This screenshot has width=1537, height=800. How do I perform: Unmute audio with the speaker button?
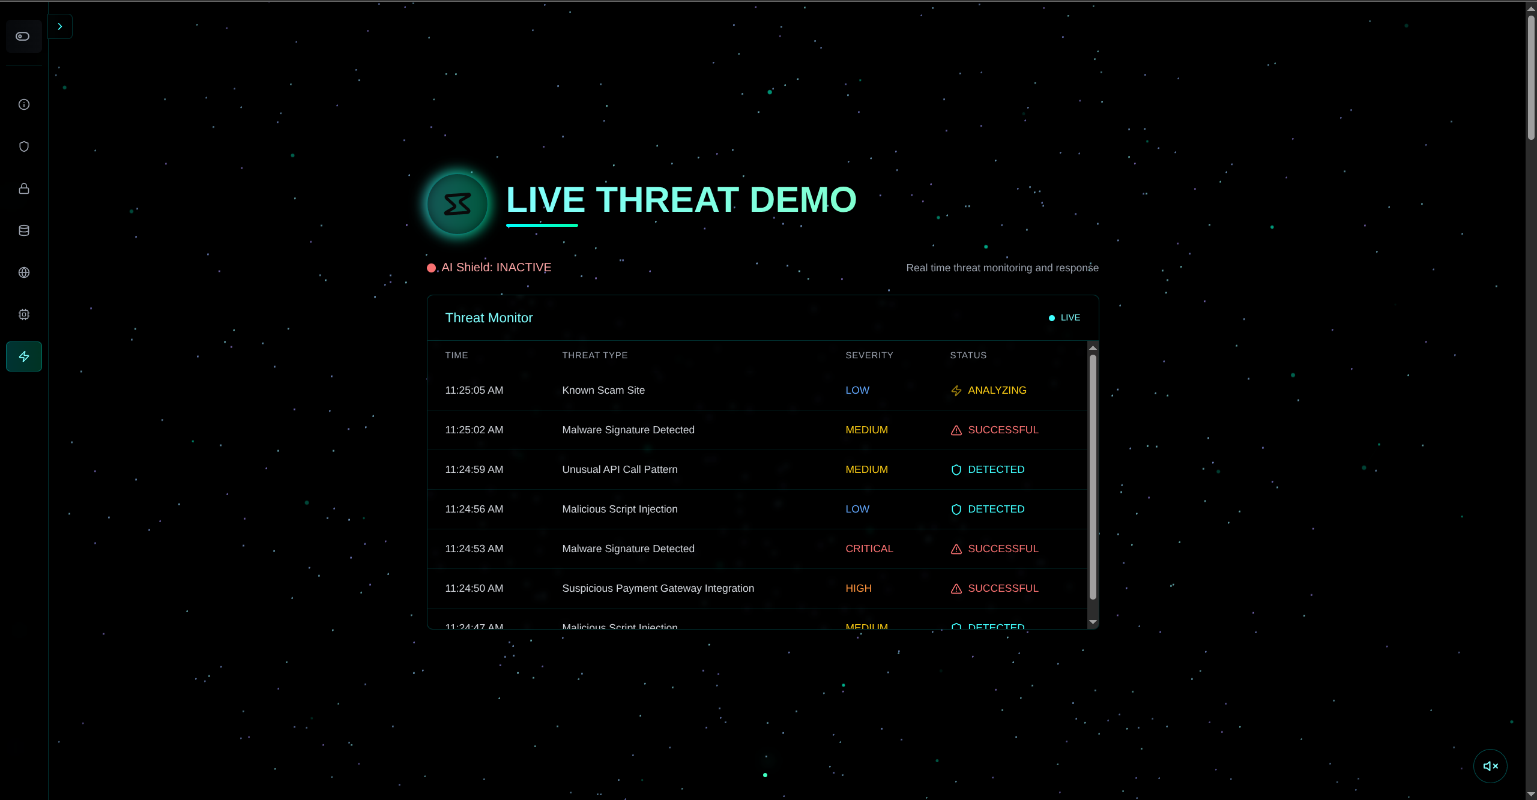click(x=1491, y=766)
